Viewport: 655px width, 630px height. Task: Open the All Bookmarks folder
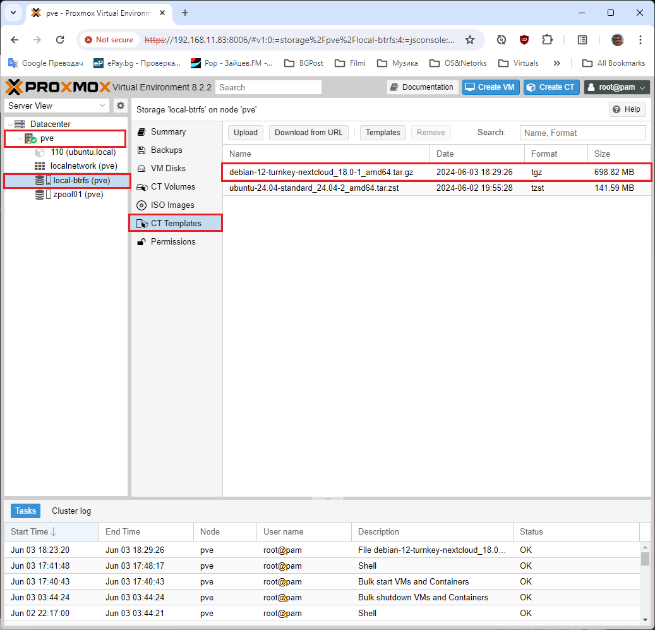click(614, 63)
